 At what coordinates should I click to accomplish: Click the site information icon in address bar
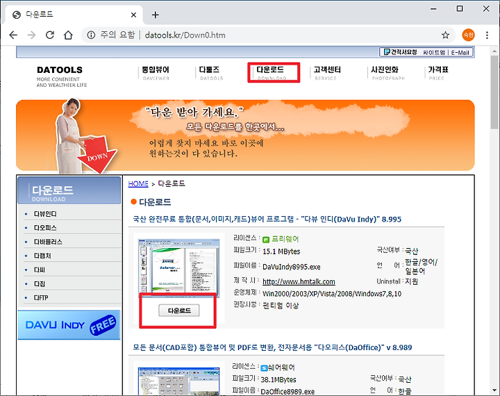click(91, 35)
